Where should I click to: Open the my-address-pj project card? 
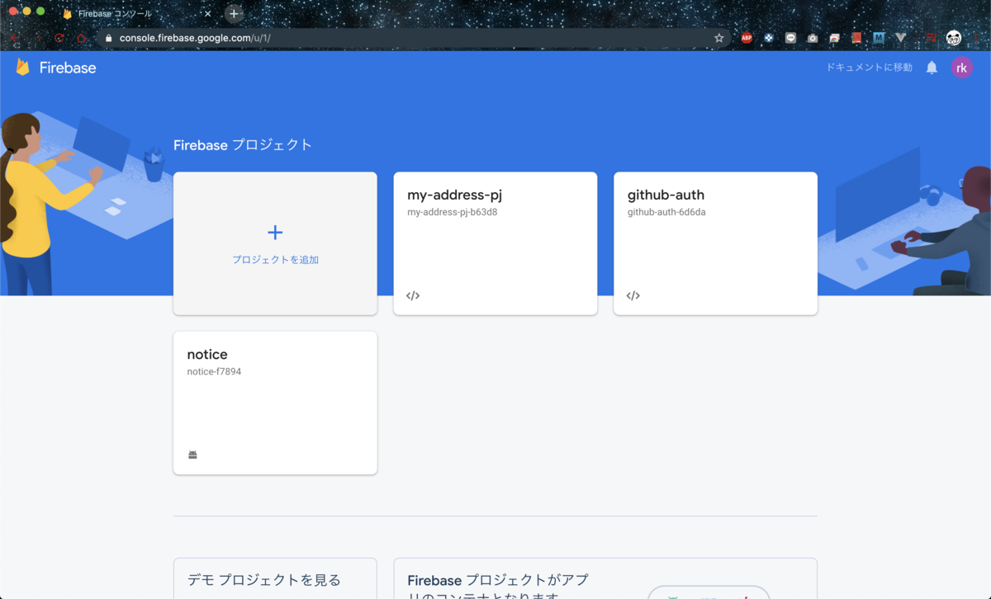[495, 243]
